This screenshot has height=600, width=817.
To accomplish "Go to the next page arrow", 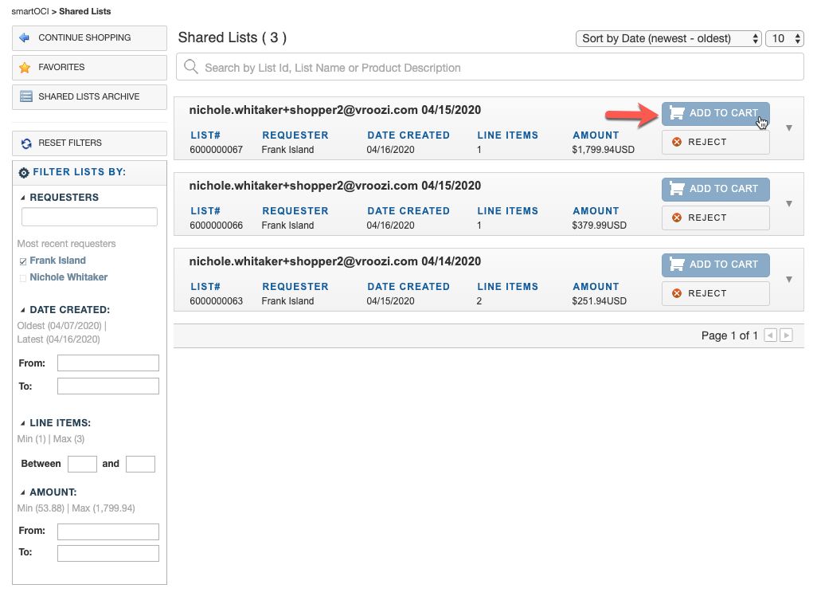I will point(786,335).
